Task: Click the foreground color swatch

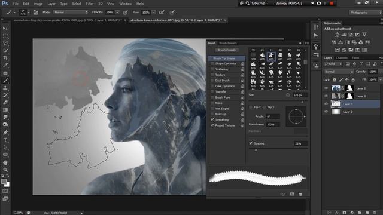Action: pyautogui.click(x=4, y=181)
